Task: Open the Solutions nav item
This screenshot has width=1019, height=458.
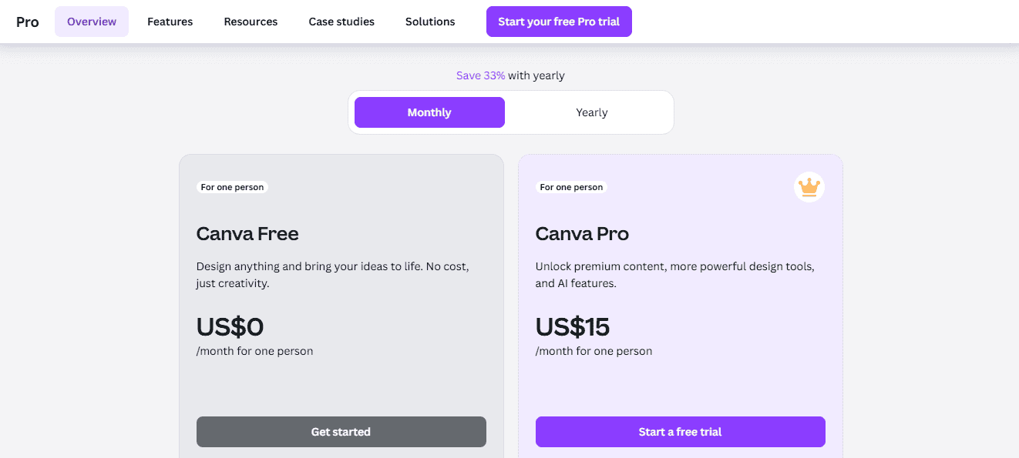Action: [x=430, y=22]
